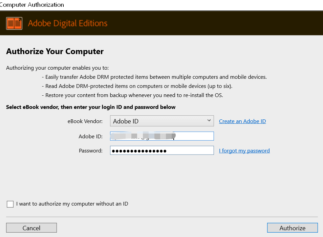The image size is (323, 237).
Task: Click the Easily transfer Adobe DRM bullet line
Action: 154,77
